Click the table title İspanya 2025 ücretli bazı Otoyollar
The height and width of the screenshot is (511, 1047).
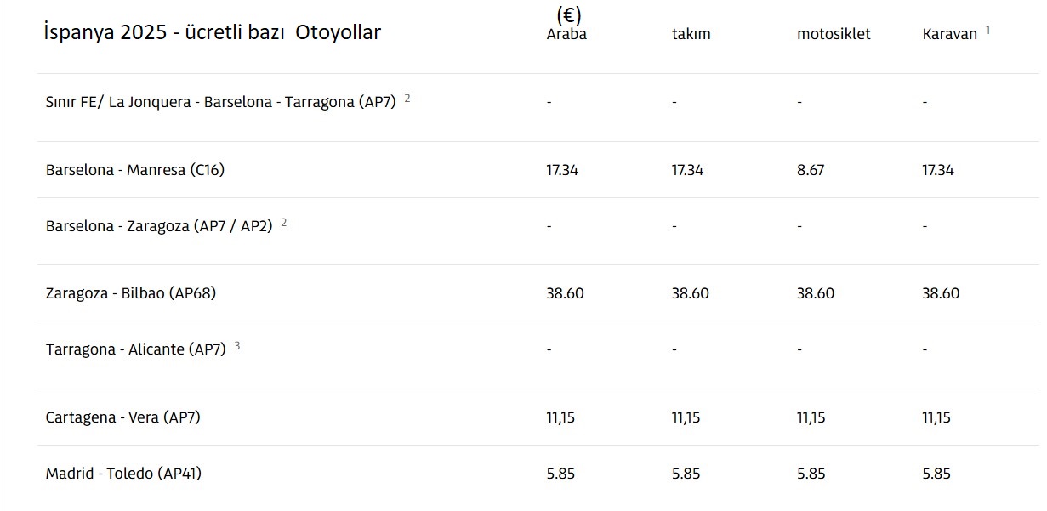[212, 32]
